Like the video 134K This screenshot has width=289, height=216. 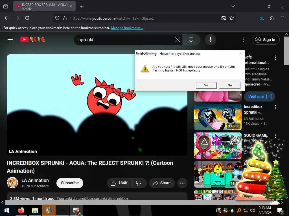point(119,183)
